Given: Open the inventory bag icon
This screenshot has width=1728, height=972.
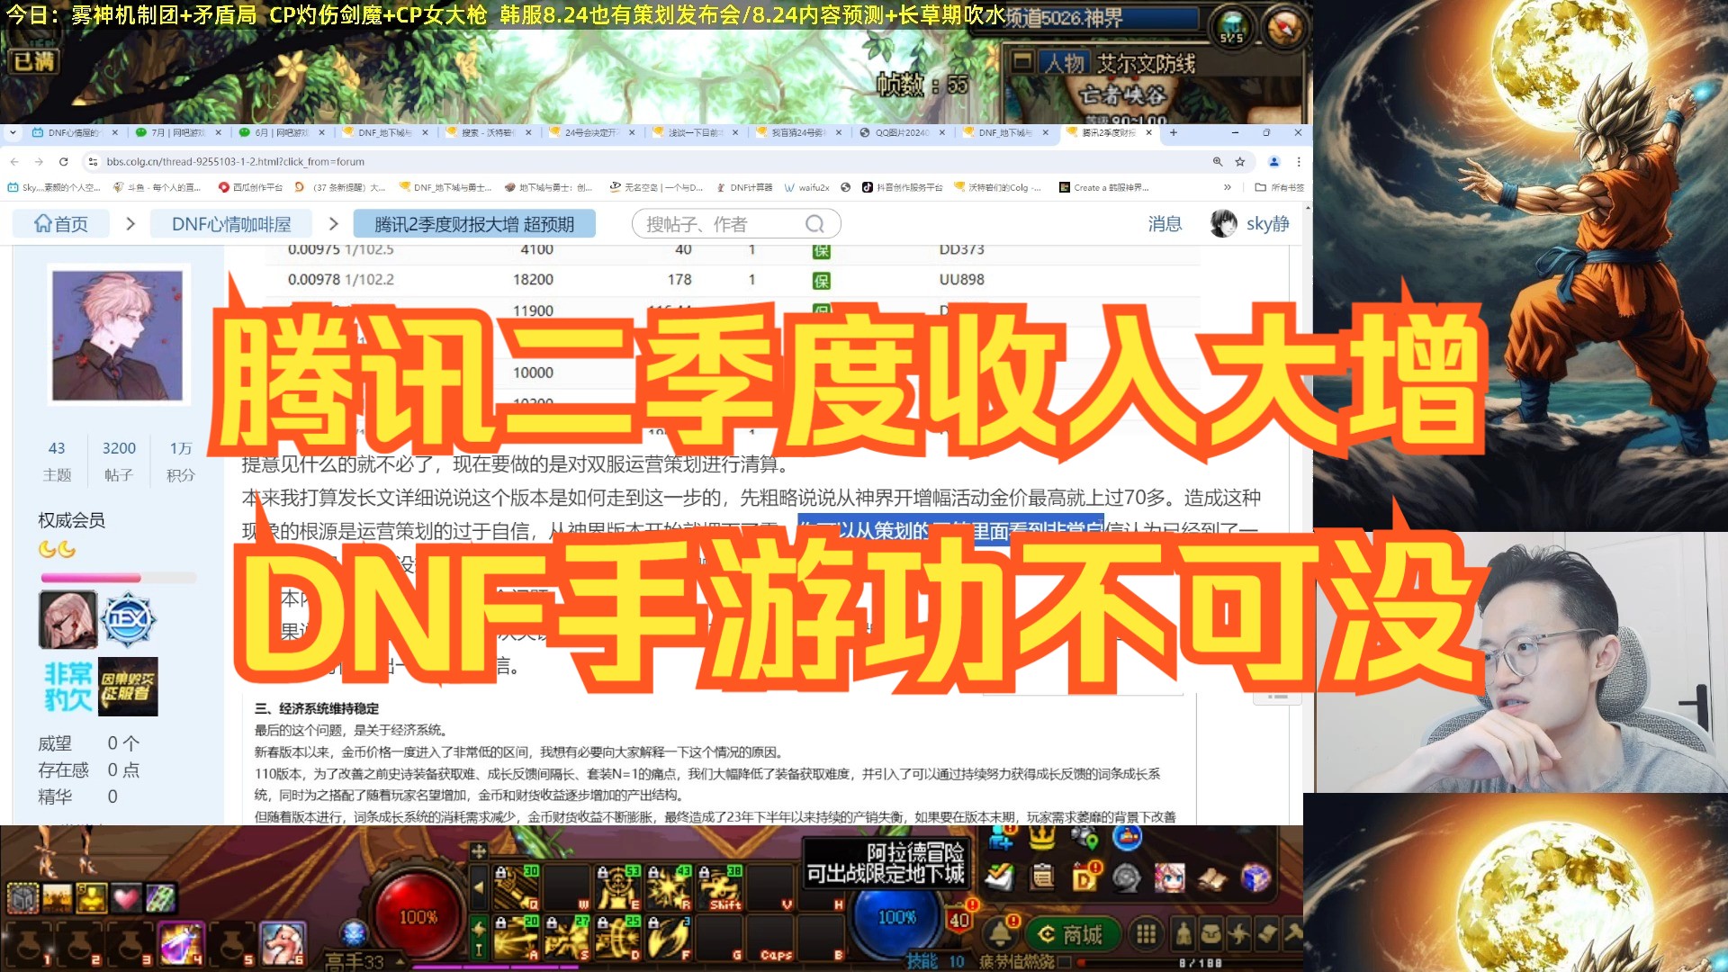Looking at the screenshot, I should pos(1211,934).
